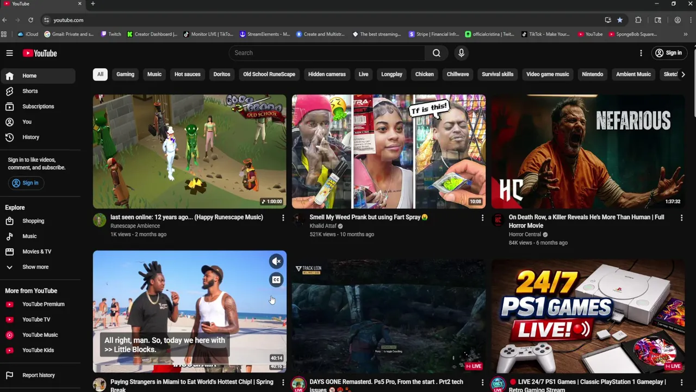696x392 pixels.
Task: Select the Chillwave filter chip
Action: (x=458, y=74)
